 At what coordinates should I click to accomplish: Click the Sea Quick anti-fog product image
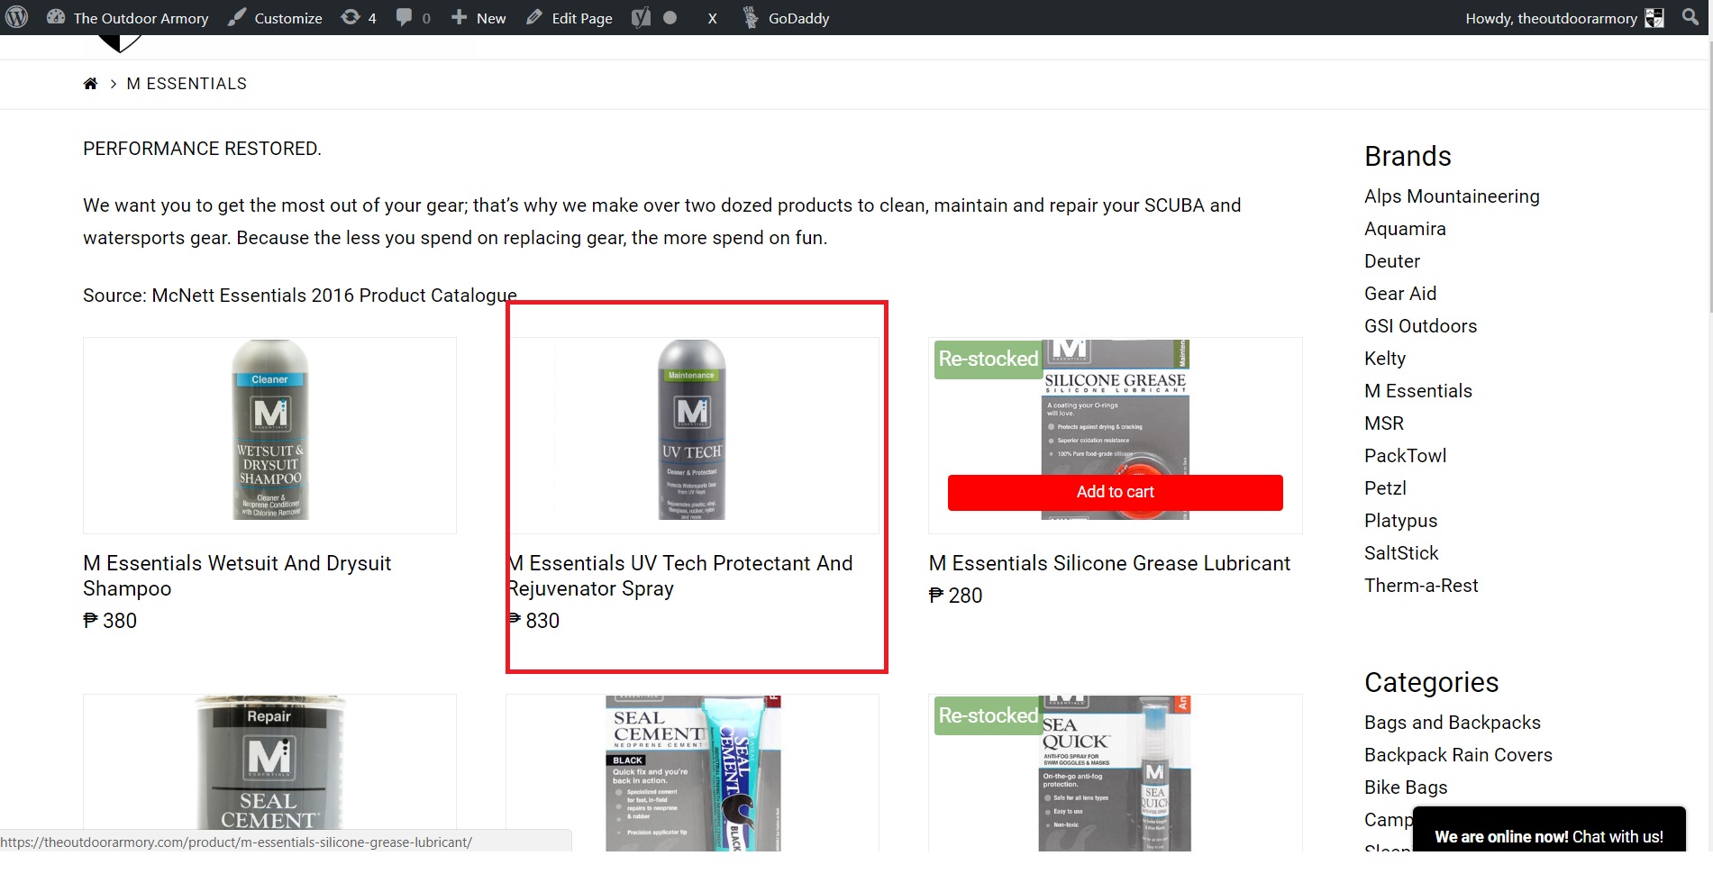coord(1115,773)
